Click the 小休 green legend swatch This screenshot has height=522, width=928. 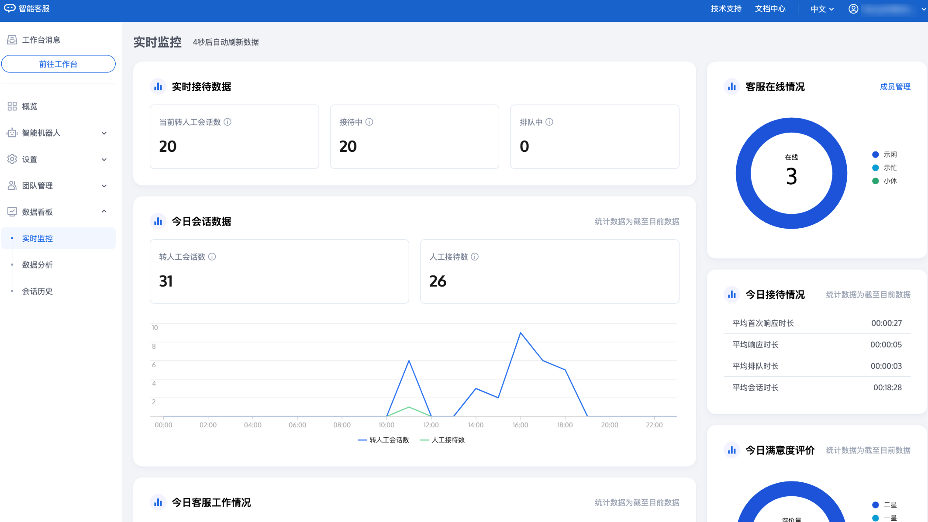click(875, 181)
